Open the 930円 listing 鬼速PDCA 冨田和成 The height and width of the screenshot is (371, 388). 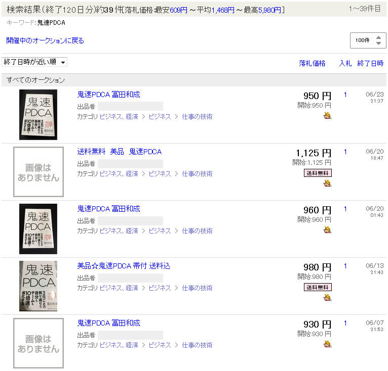[x=108, y=323]
